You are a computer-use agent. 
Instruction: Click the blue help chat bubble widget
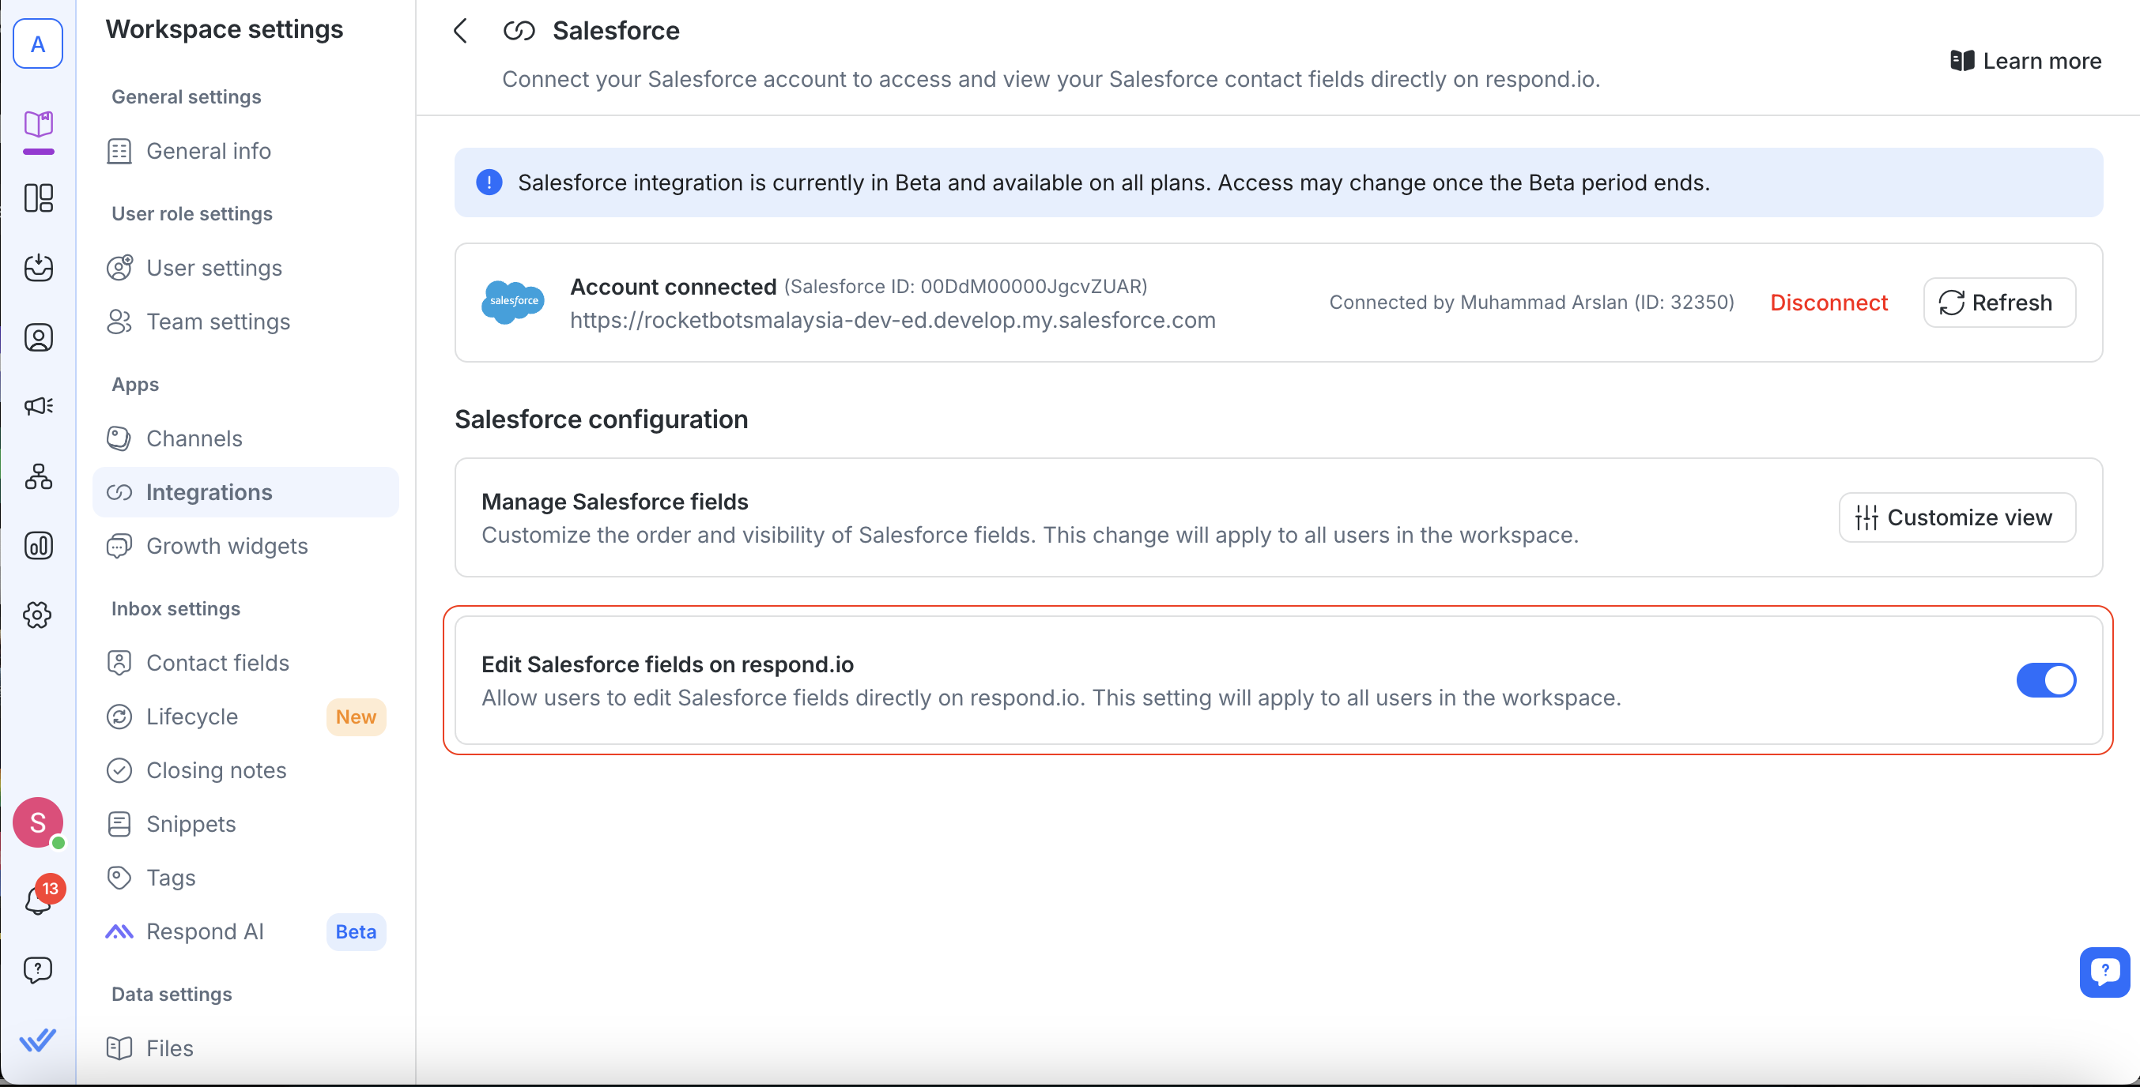pyautogui.click(x=2104, y=971)
